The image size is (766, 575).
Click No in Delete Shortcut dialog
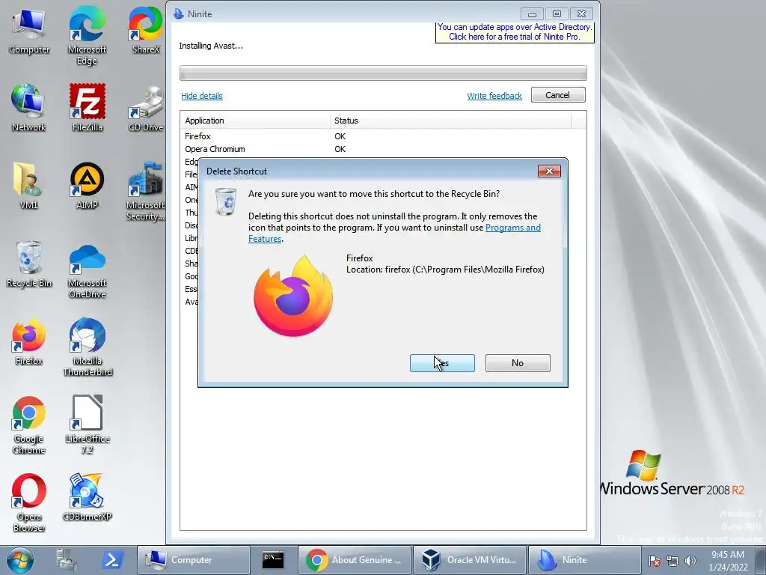click(518, 363)
